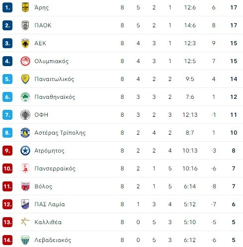
Task: Click the Ολυμπιακός team name
Action: point(51,61)
